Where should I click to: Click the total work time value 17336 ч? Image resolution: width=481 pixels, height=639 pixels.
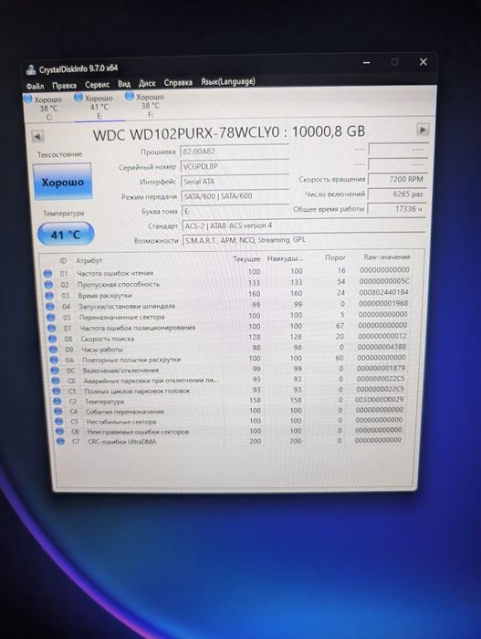pyautogui.click(x=396, y=209)
